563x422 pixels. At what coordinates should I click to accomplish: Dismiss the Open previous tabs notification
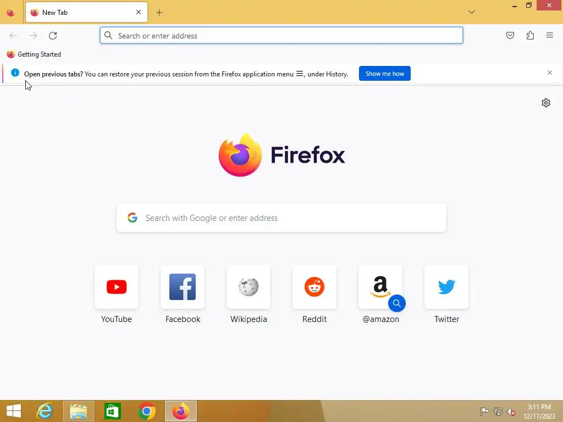(x=549, y=73)
